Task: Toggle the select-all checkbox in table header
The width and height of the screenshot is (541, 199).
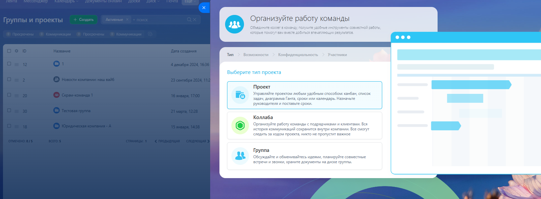Action: point(9,51)
